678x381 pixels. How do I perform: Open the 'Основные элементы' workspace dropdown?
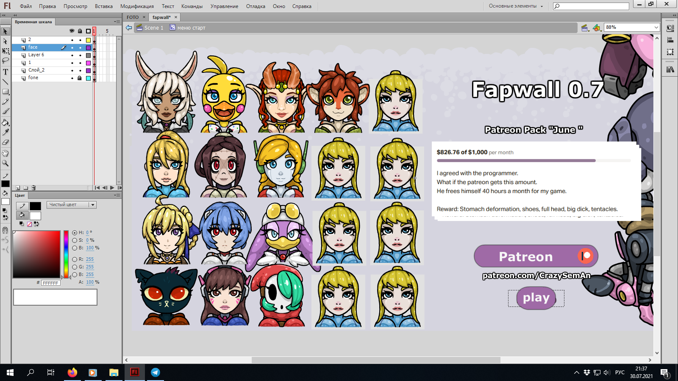[516, 6]
